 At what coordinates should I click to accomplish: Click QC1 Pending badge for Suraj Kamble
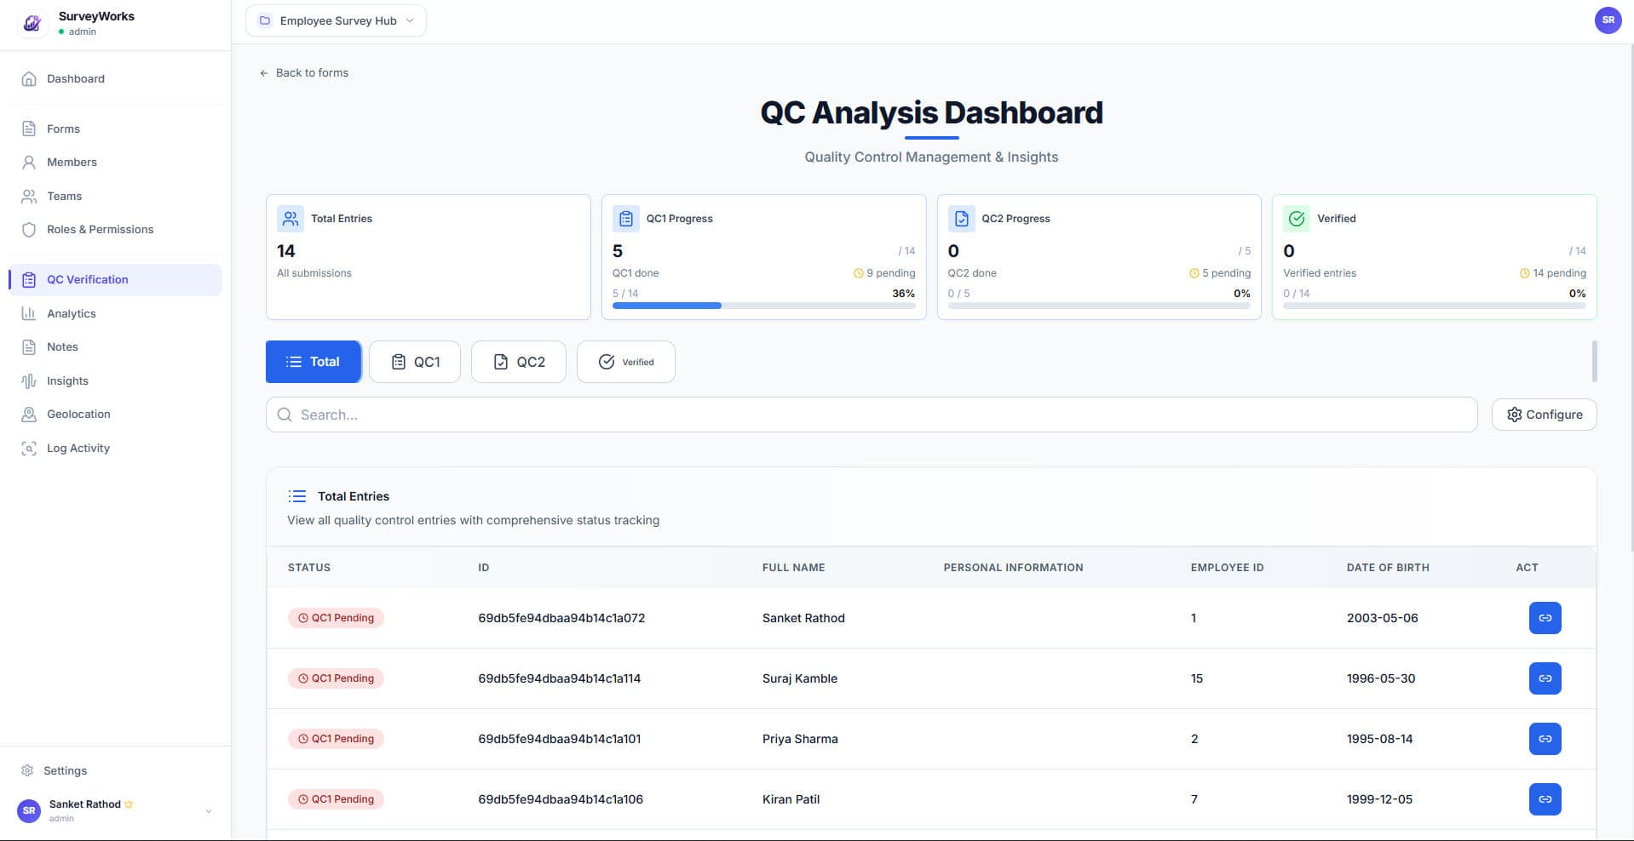336,678
